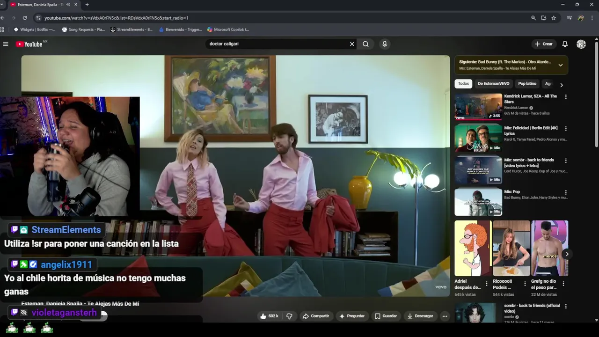
Task: Open the bookmarks apps grid icon
Action: [x=2, y=29]
